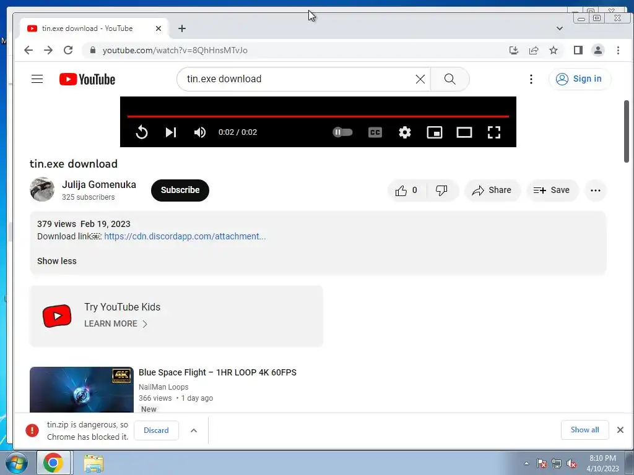Open network tray icon

(x=557, y=463)
